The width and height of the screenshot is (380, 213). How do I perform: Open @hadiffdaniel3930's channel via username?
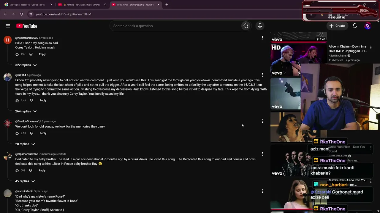coord(27,38)
